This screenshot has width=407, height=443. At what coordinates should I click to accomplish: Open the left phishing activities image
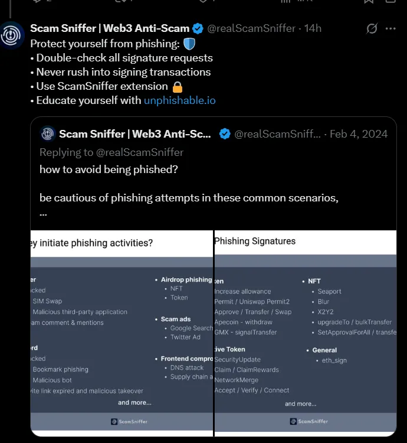click(x=122, y=331)
